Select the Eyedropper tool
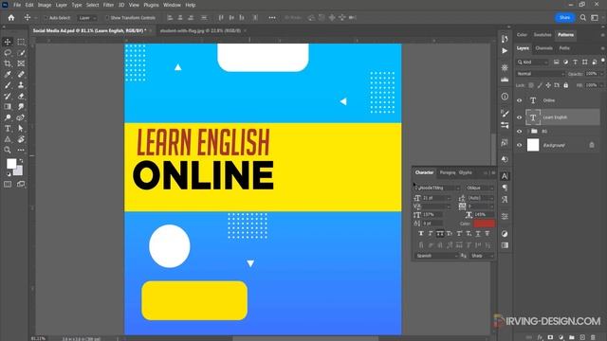 click(x=8, y=74)
